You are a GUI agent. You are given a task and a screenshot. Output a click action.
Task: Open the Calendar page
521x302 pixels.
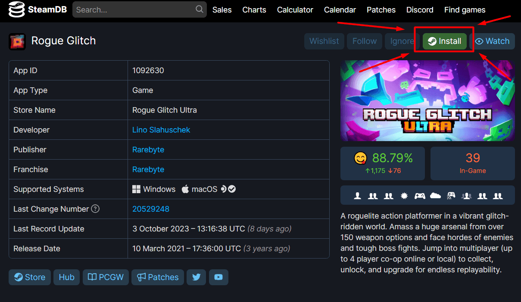point(340,9)
